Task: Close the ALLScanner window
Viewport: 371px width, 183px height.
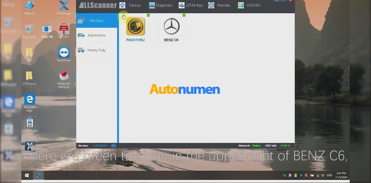Action: tap(290, 1)
